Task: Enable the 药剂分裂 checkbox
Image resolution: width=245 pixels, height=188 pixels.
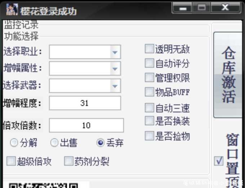Action: pyautogui.click(x=68, y=161)
